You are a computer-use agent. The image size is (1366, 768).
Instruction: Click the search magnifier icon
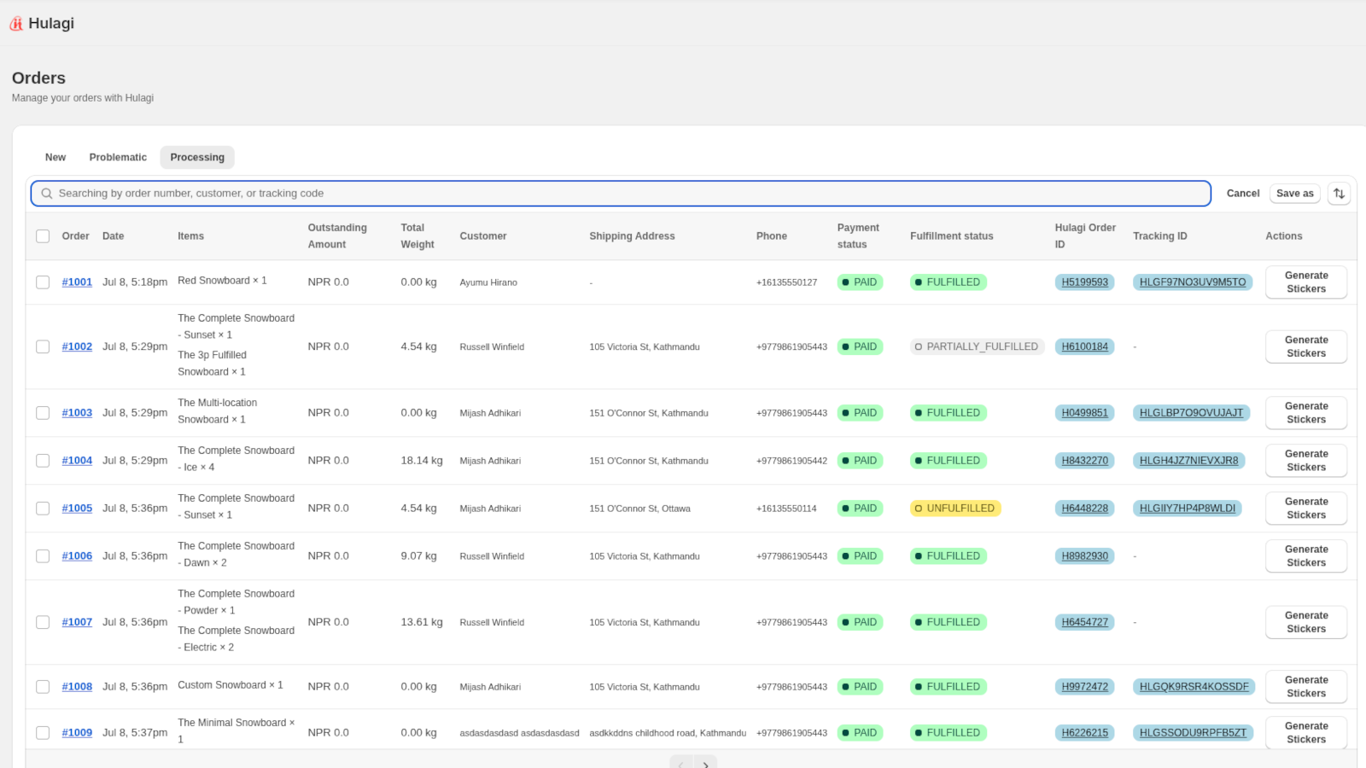(x=47, y=194)
